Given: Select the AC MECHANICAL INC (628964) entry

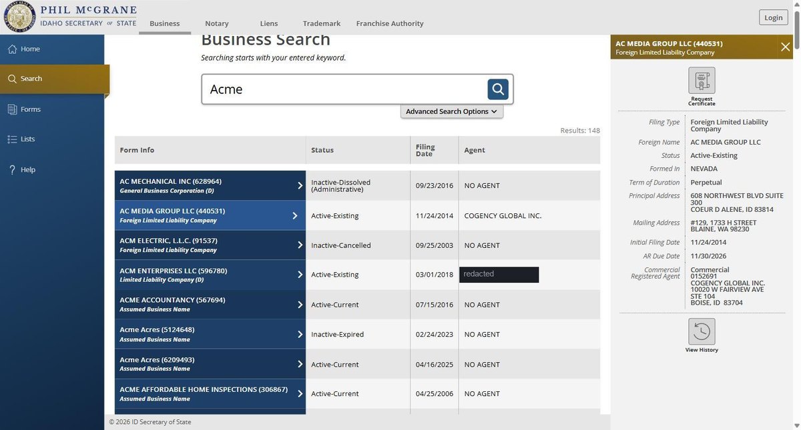Looking at the screenshot, I should [210, 185].
